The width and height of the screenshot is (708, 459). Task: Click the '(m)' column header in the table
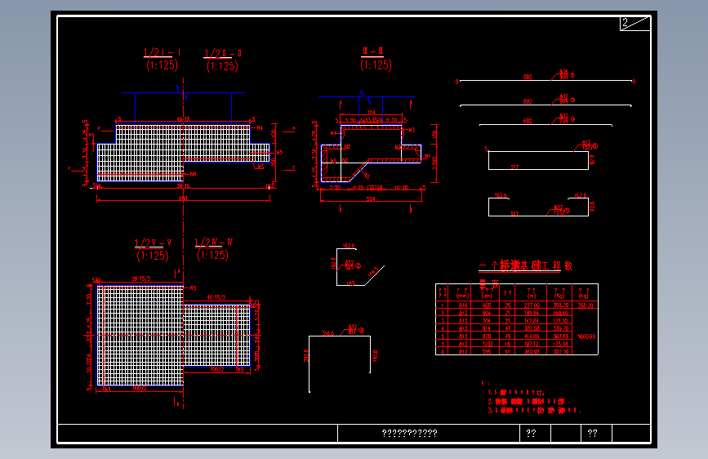[532, 296]
